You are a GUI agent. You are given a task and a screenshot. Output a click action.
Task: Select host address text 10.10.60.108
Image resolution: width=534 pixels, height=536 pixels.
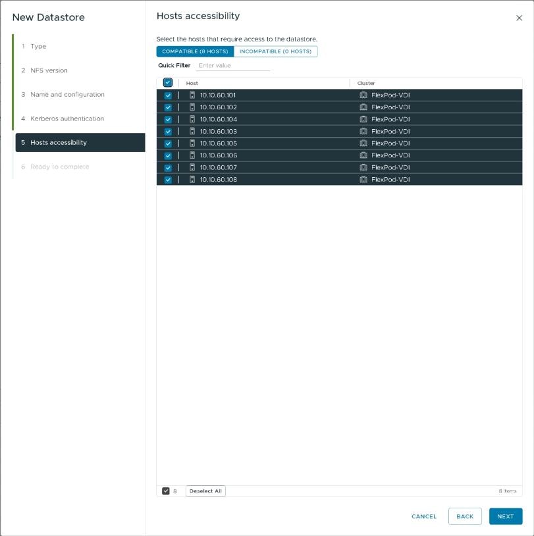click(219, 180)
